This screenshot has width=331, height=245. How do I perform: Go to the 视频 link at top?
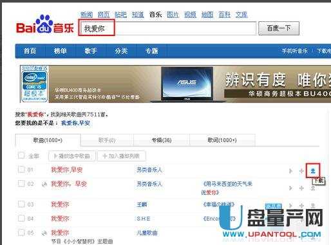[x=190, y=15]
